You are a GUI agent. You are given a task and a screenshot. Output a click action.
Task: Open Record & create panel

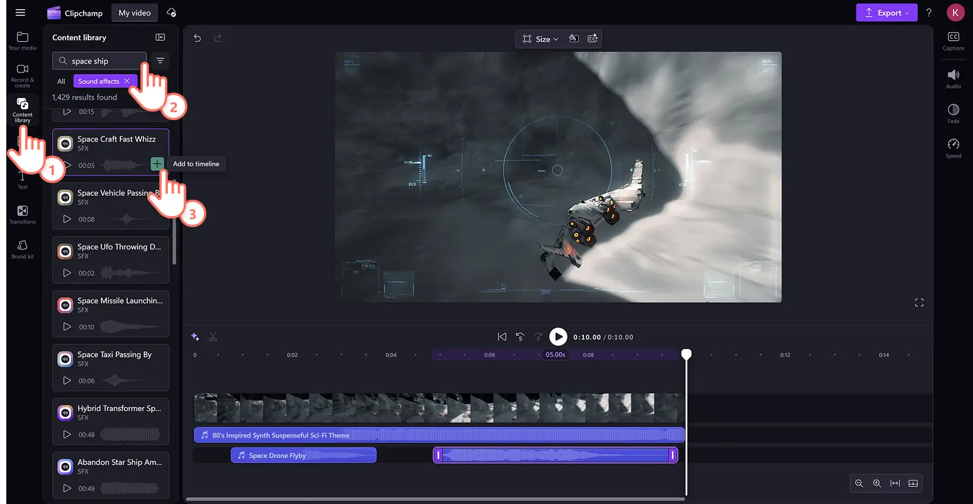click(22, 76)
